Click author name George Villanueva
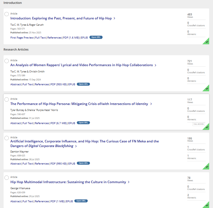213x208 pixels. pyautogui.click(x=20, y=188)
